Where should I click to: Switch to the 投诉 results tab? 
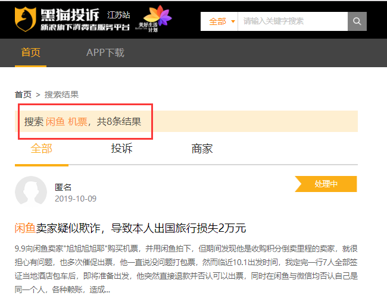tap(121, 149)
